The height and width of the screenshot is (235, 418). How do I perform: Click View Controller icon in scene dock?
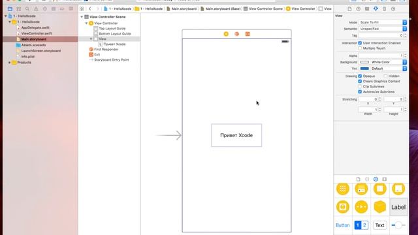point(226,34)
